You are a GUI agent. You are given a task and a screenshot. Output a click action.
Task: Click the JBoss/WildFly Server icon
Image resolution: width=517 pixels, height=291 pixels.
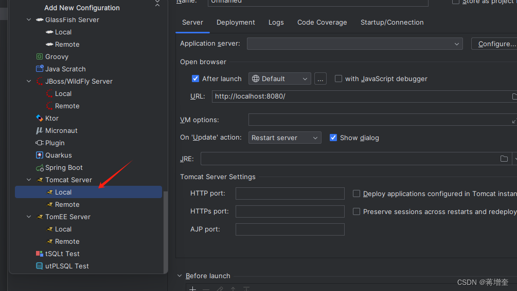(40, 81)
